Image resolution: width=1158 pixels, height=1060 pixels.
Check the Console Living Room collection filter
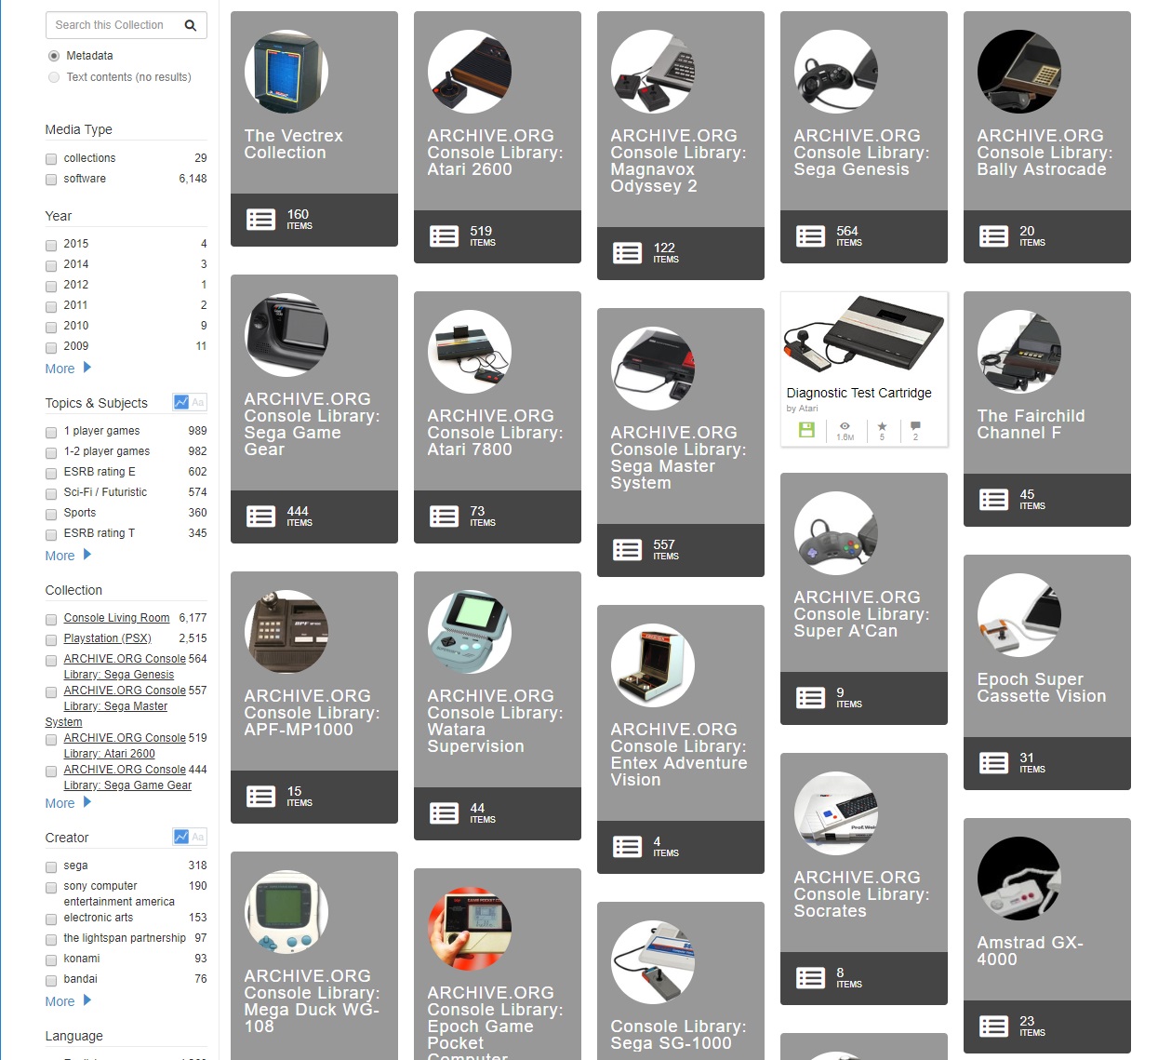51,620
